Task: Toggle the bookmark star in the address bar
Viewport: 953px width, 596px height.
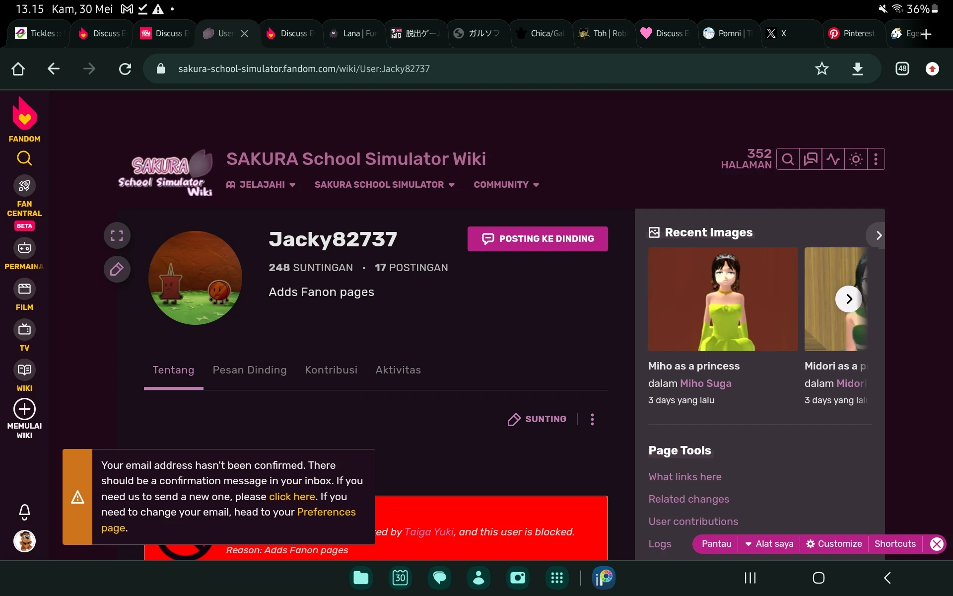Action: click(821, 69)
